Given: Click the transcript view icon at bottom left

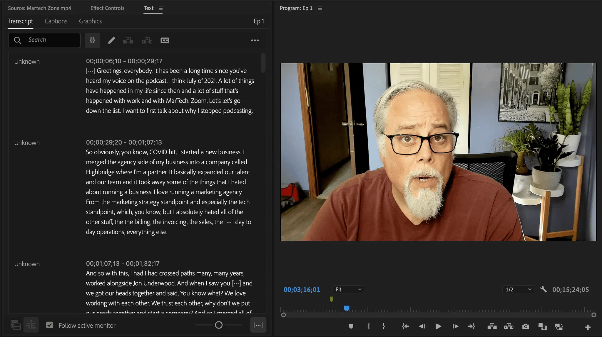Looking at the screenshot, I should click(16, 325).
